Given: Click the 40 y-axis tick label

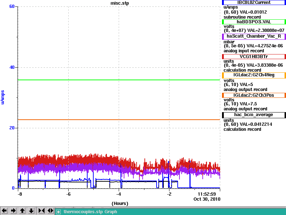Looking at the screenshot, I should 12,67.
